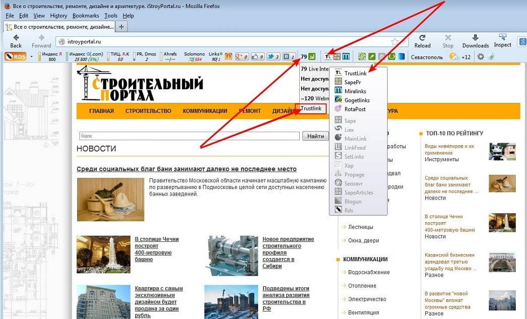Open the View menu
The height and width of the screenshot is (319, 527).
39,16
